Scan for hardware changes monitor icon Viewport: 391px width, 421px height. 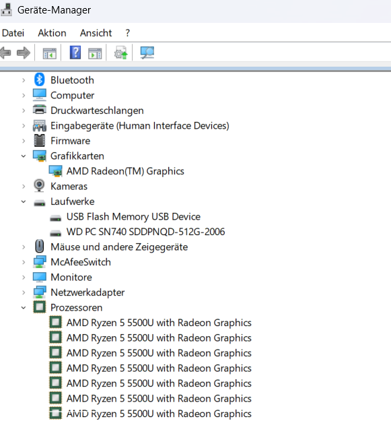pos(147,53)
